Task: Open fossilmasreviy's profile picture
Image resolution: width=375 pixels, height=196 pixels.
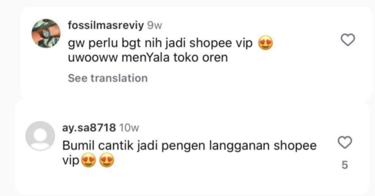Action: [x=46, y=33]
